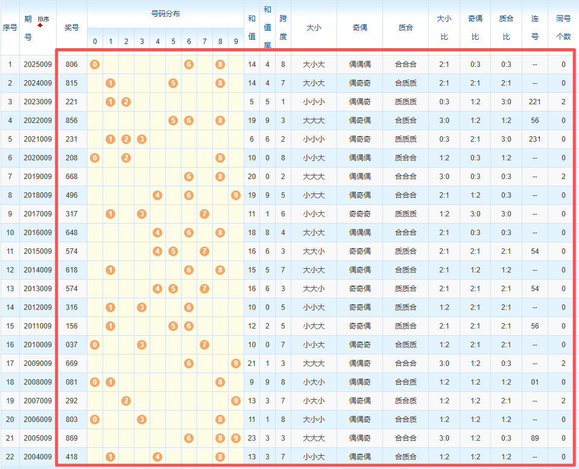Screen dimensions: 579x469
Task: Click orange ball 2 in row 2007009
Action: [126, 401]
